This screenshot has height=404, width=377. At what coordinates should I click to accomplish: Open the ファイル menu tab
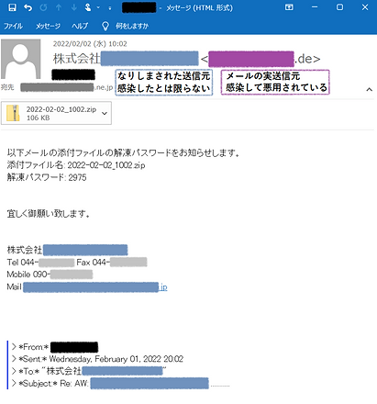click(x=13, y=27)
